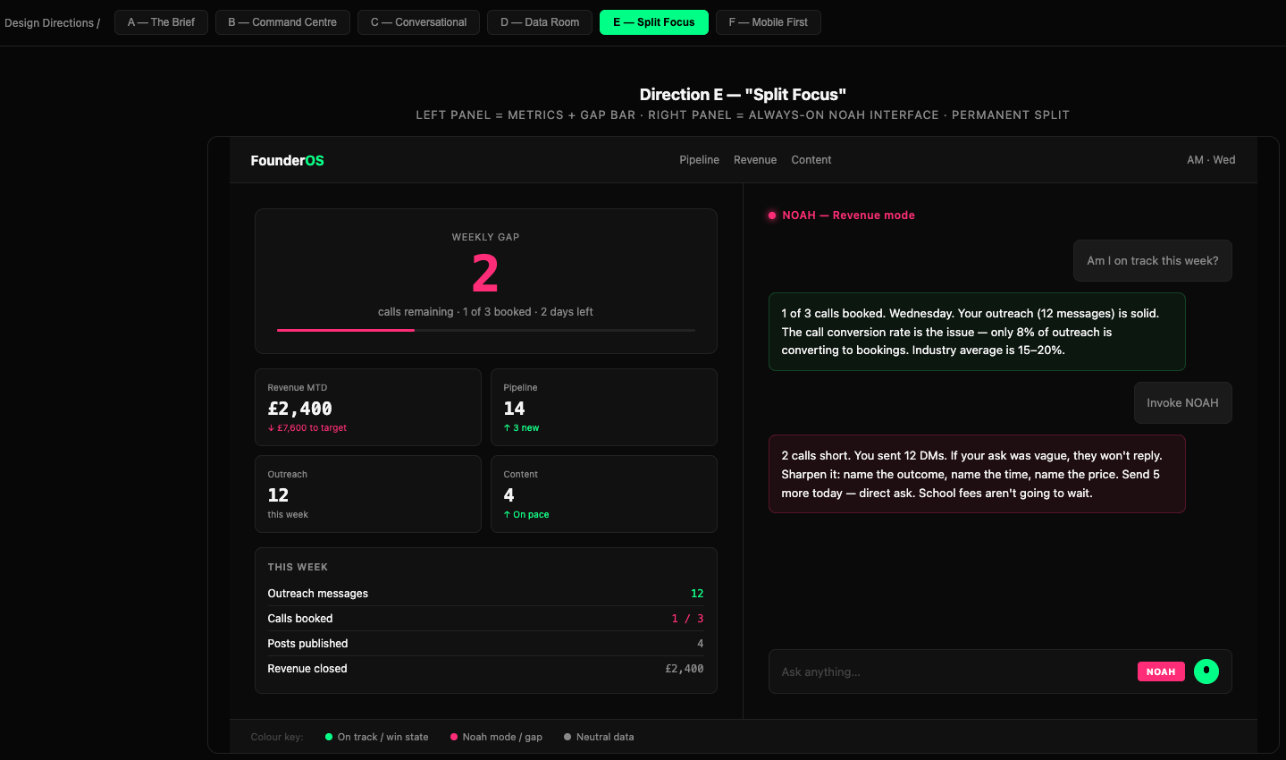Open the D — Data Room tab
Viewport: 1286px width, 760px height.
click(x=540, y=22)
